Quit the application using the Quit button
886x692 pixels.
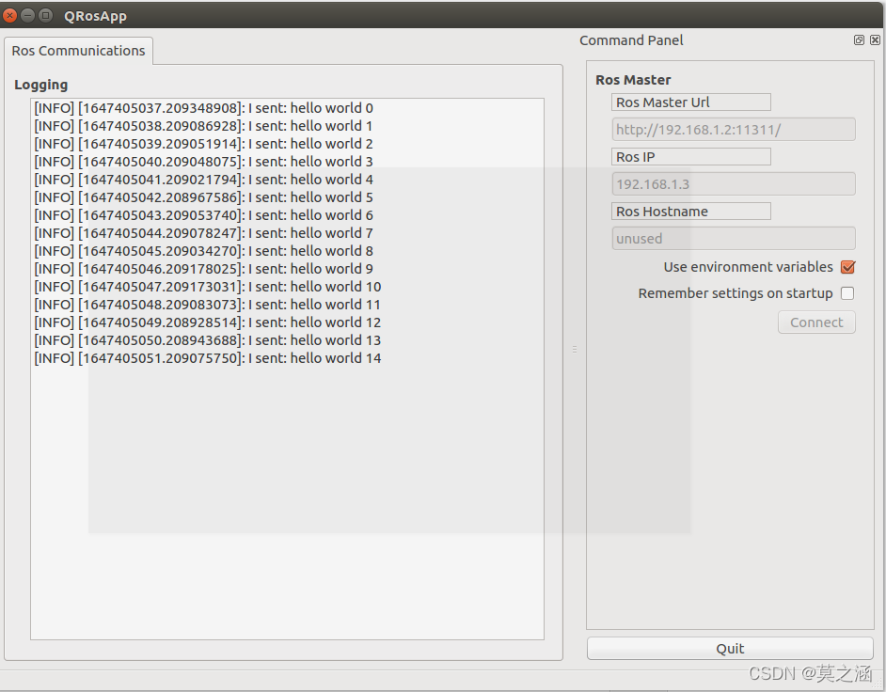point(730,648)
